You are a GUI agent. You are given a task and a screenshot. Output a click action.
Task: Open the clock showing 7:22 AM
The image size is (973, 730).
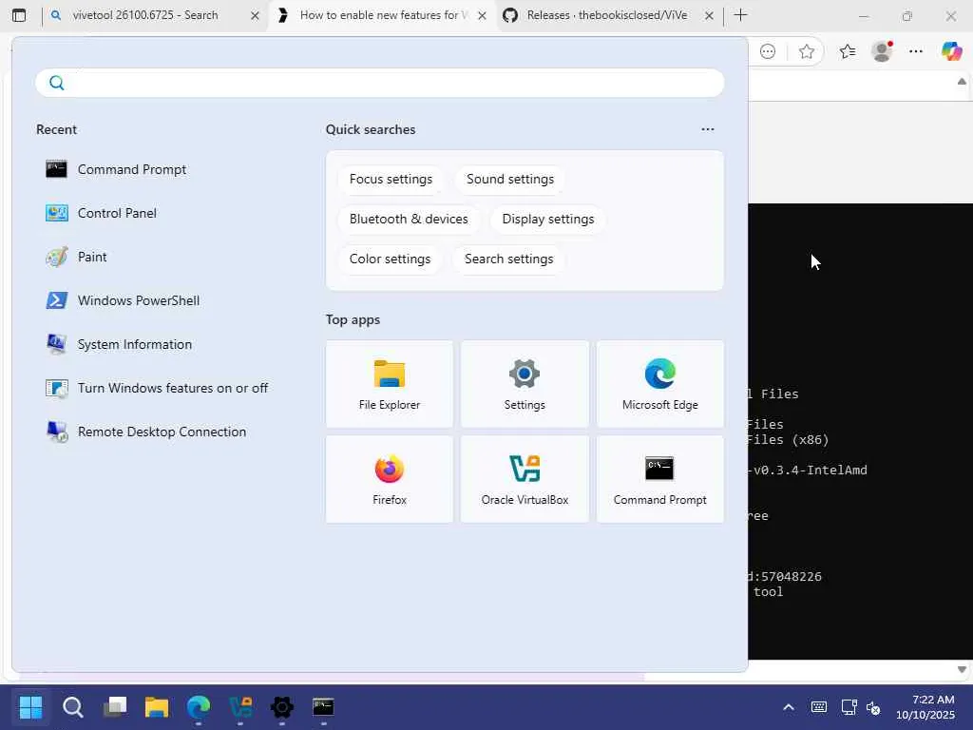click(925, 707)
